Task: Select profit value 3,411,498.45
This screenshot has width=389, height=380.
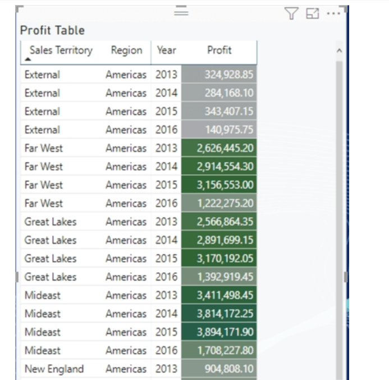Action: (x=225, y=295)
